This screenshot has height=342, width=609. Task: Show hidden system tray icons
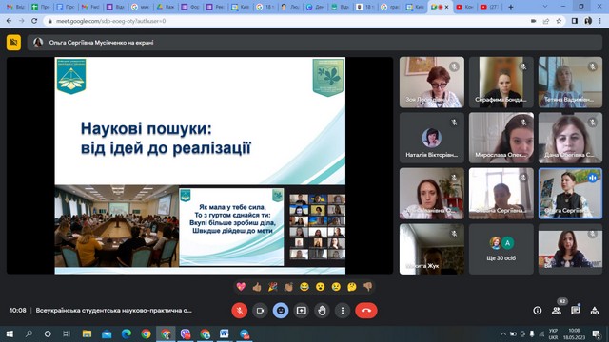click(x=503, y=333)
